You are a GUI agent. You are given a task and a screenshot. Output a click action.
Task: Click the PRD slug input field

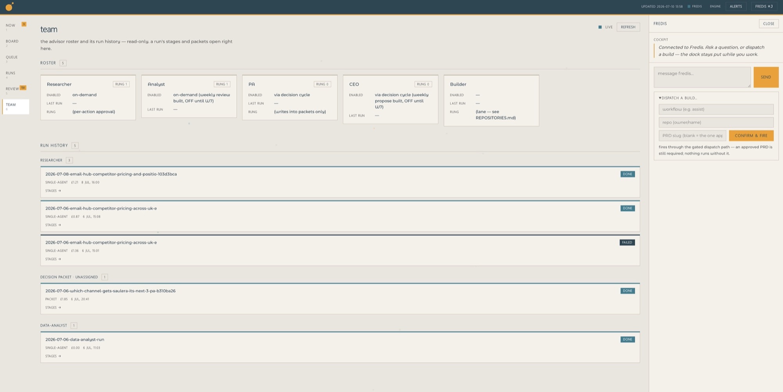[x=692, y=136]
